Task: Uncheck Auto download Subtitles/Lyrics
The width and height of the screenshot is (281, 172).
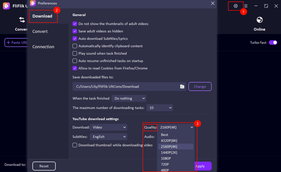Action: coord(75,39)
